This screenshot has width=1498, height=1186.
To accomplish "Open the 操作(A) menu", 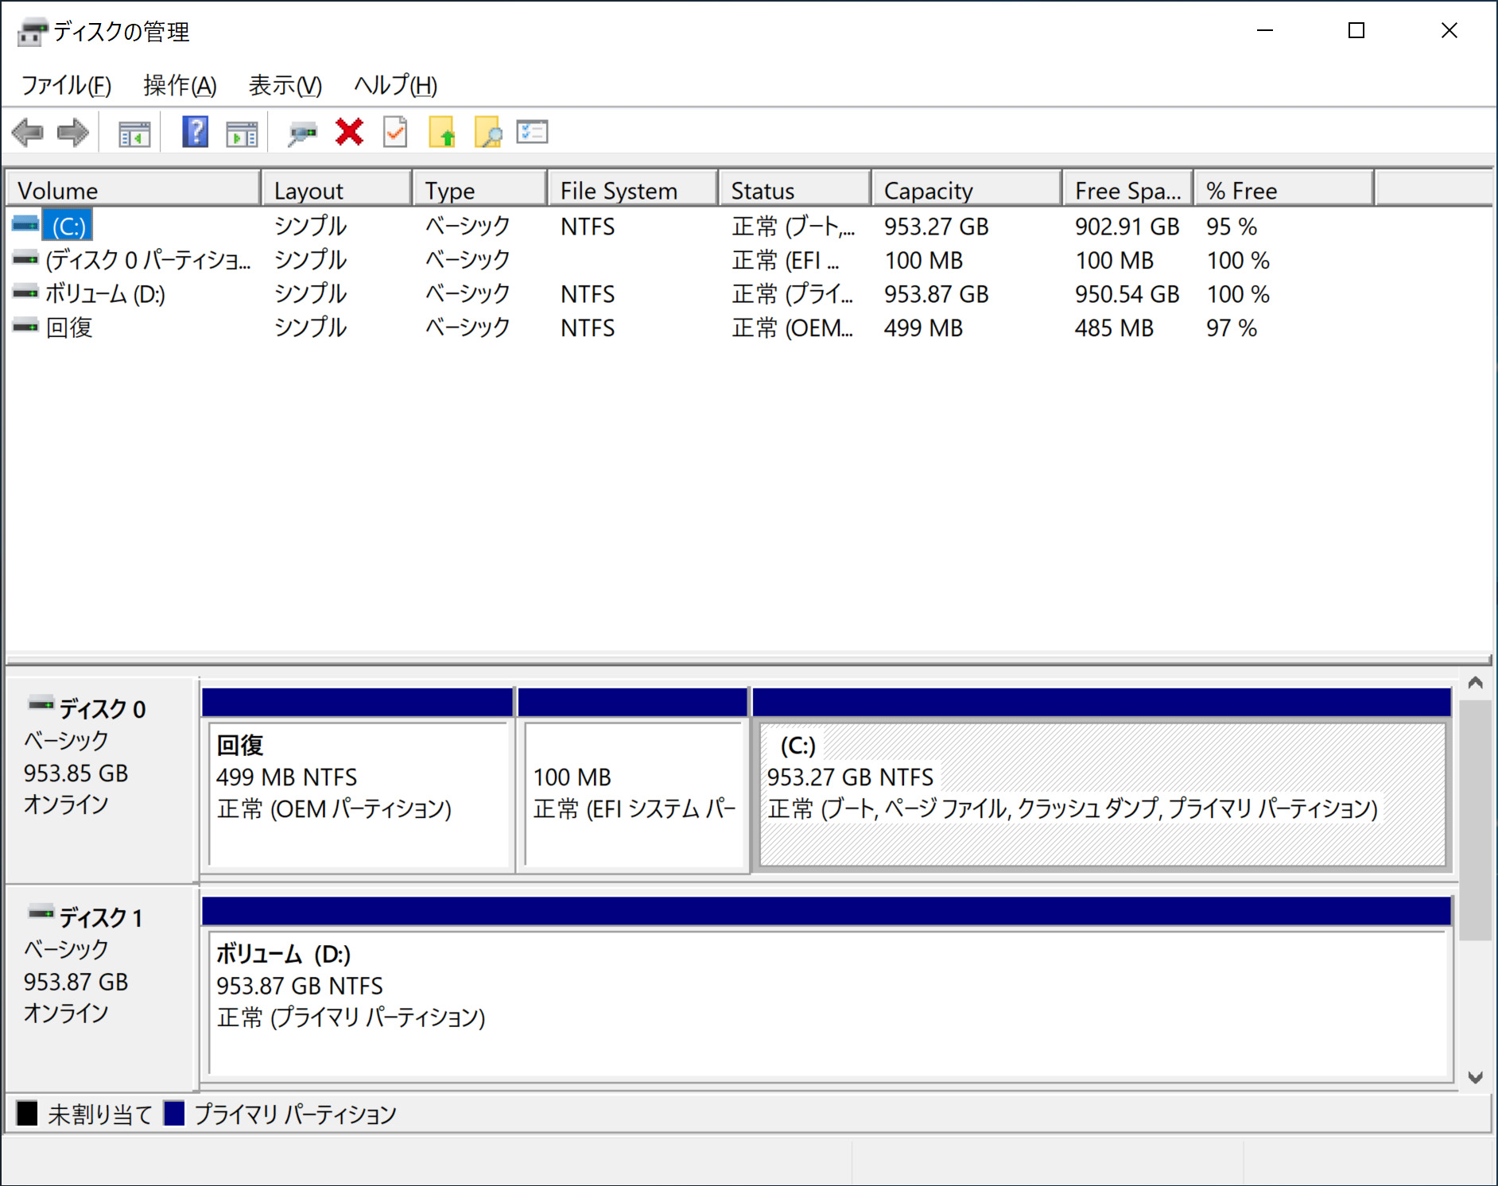I will point(178,85).
